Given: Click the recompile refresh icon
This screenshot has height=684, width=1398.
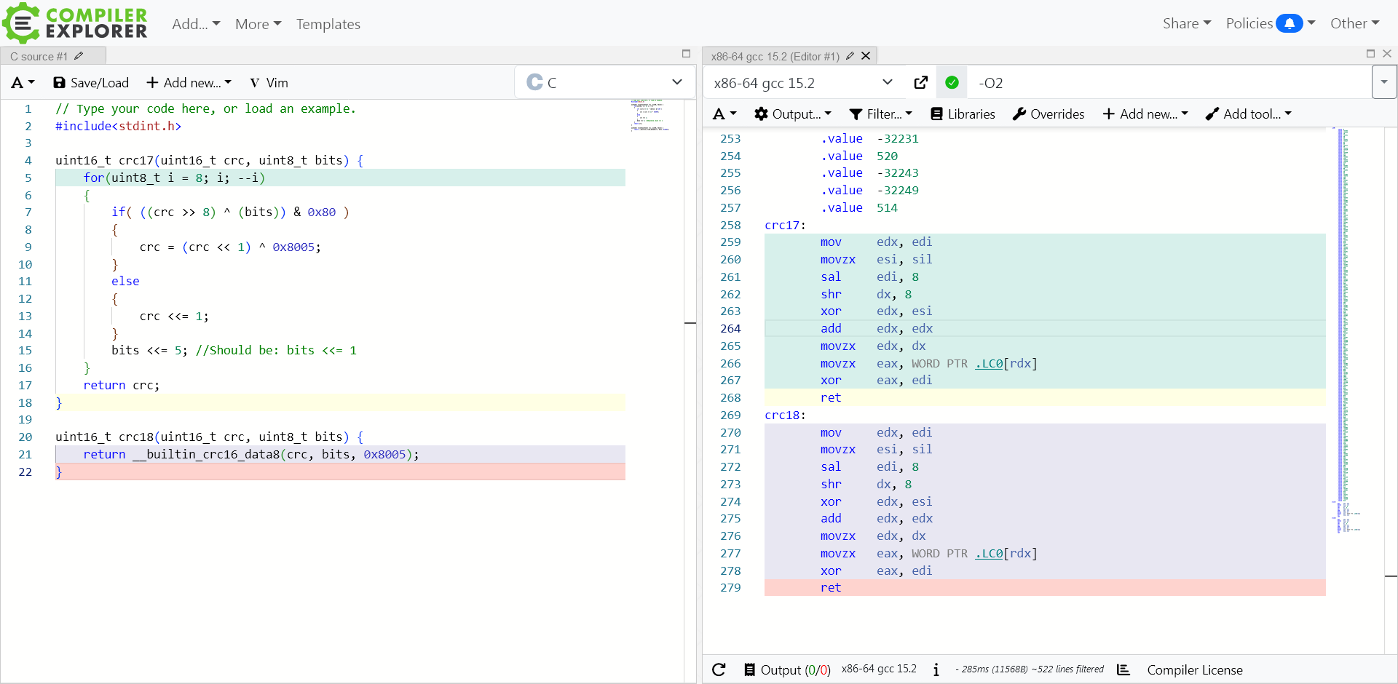Looking at the screenshot, I should click(719, 669).
